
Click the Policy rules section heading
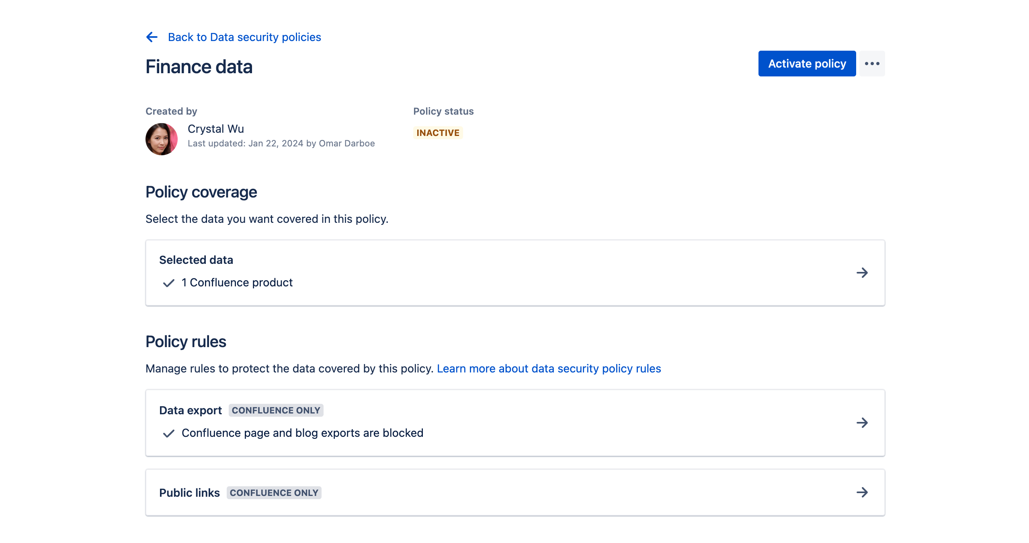click(186, 341)
